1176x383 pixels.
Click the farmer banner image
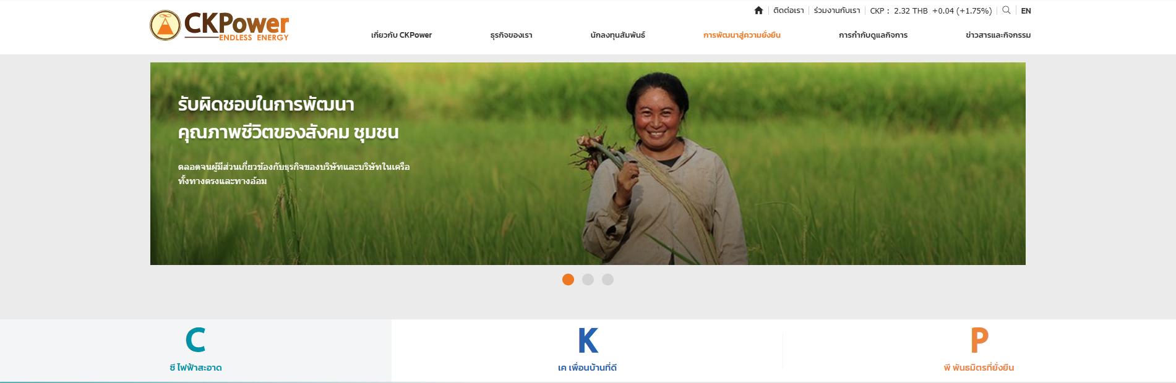pyautogui.click(x=588, y=164)
